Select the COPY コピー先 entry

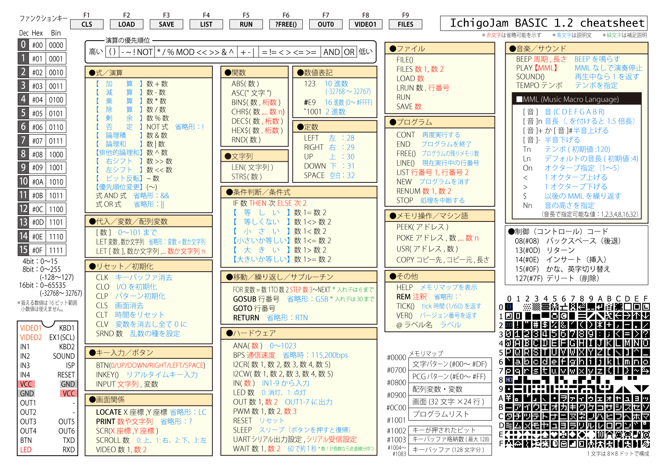click(x=443, y=260)
